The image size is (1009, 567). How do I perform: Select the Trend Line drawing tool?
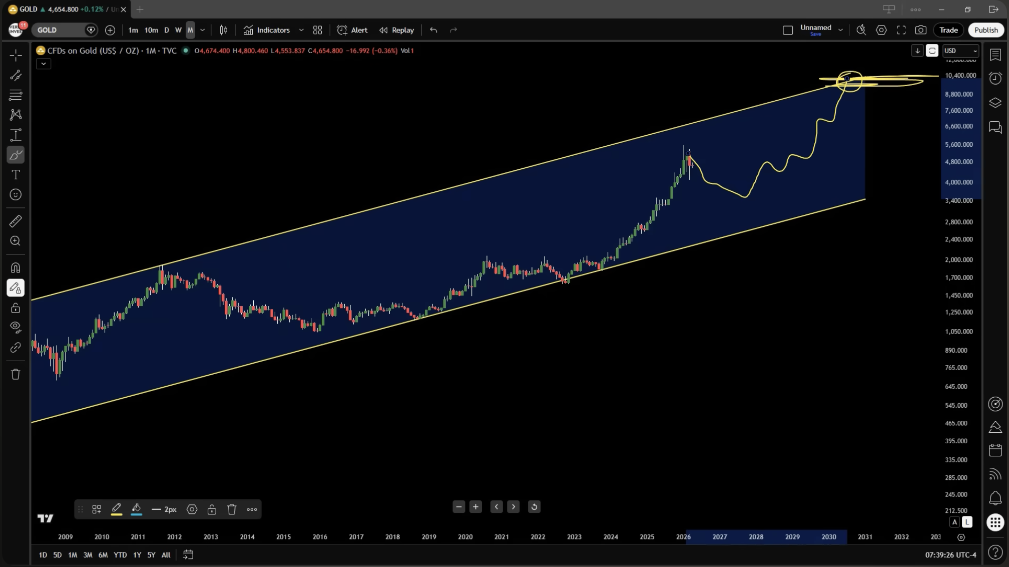pyautogui.click(x=16, y=75)
